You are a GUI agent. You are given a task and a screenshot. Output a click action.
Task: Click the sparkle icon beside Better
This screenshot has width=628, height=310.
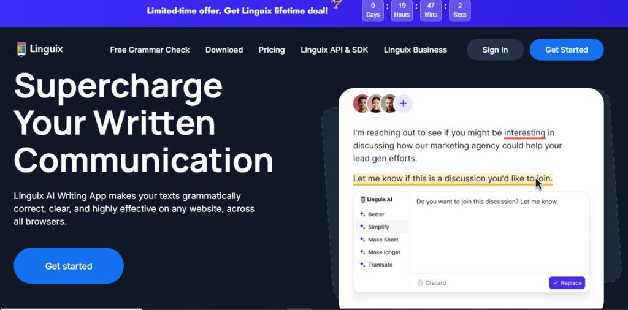362,214
